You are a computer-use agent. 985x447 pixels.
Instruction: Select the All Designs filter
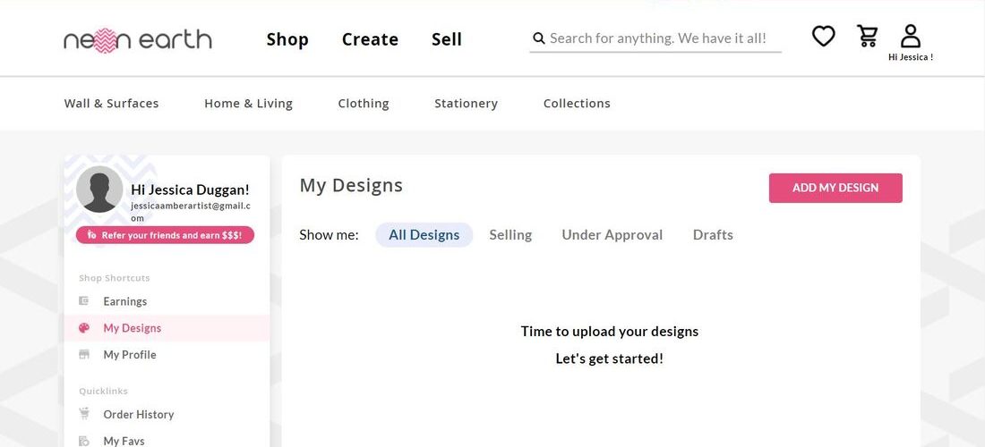424,235
